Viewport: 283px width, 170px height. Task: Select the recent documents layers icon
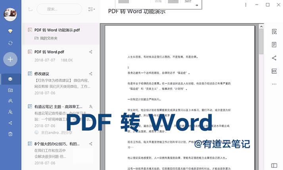point(10,79)
